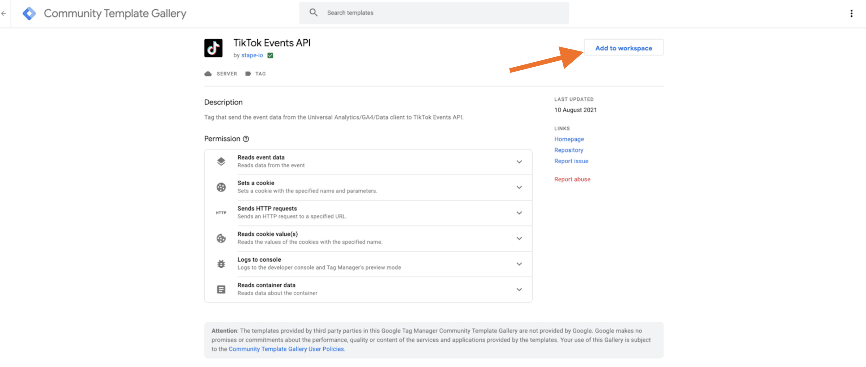Click the Sets a cookie icon

(x=221, y=187)
